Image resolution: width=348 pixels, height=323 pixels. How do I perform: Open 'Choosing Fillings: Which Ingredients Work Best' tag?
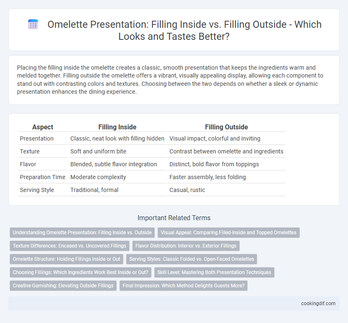tap(80, 272)
